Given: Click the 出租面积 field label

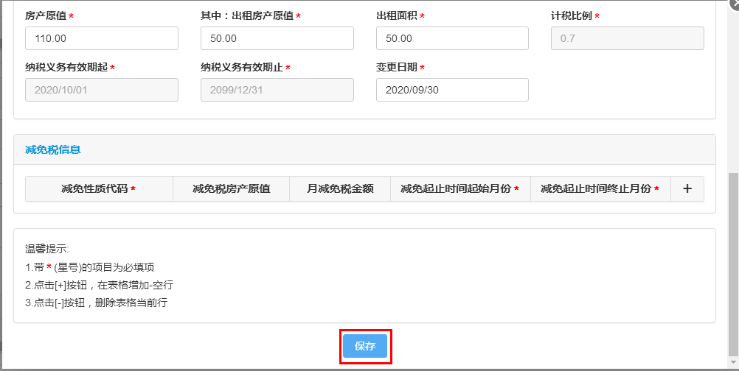Looking at the screenshot, I should [397, 16].
